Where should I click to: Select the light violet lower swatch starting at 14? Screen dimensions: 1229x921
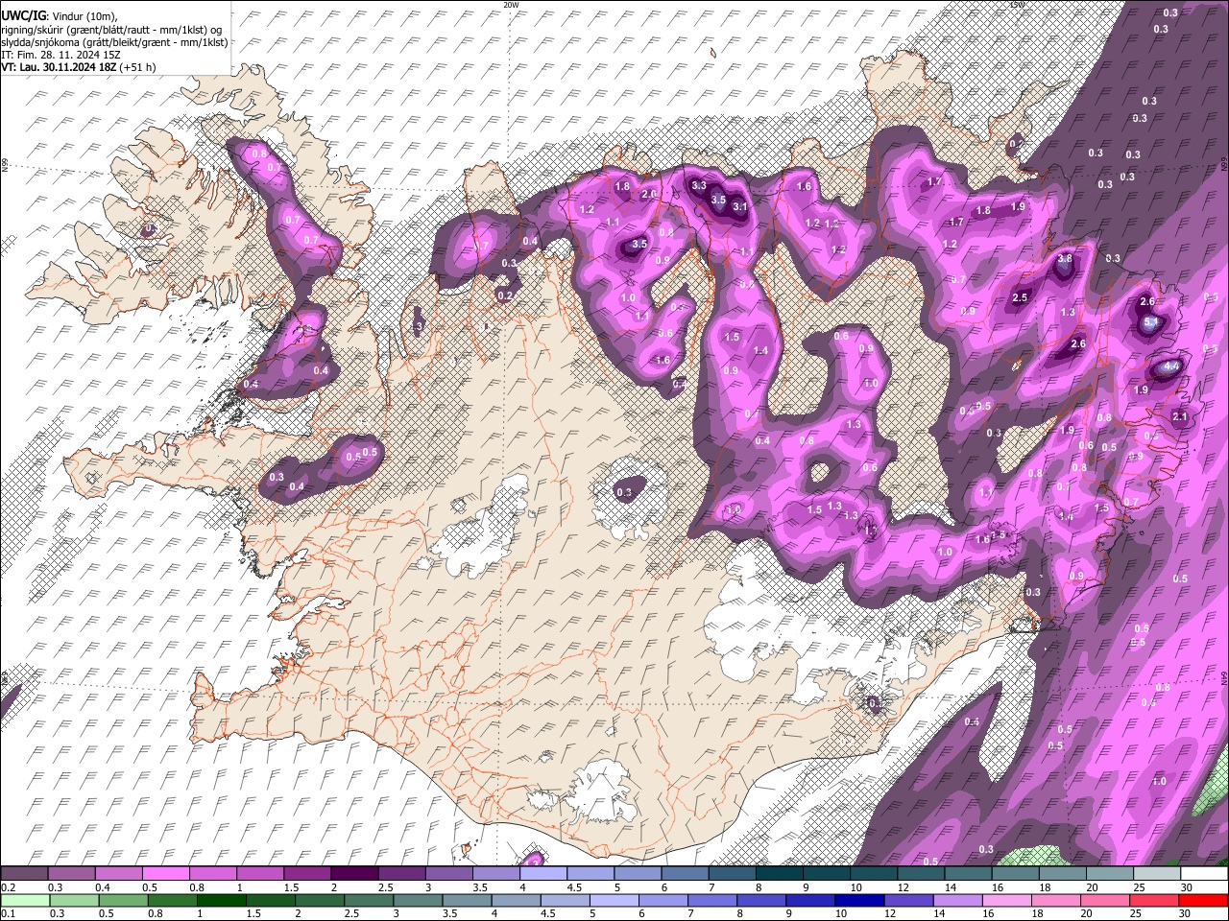click(956, 901)
